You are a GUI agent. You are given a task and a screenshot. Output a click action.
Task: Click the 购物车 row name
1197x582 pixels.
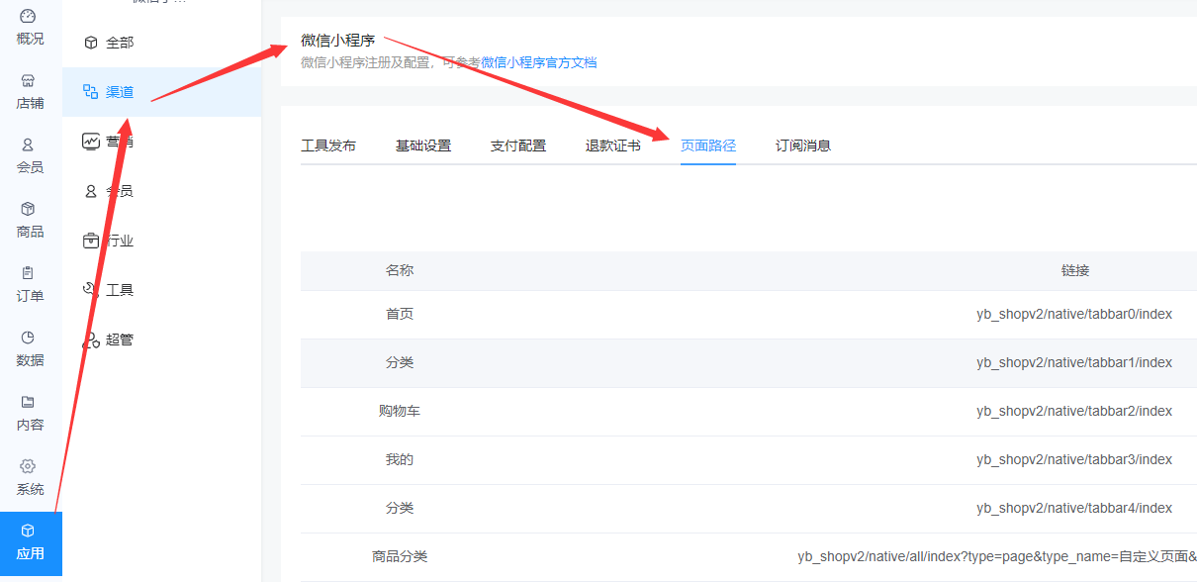(400, 411)
